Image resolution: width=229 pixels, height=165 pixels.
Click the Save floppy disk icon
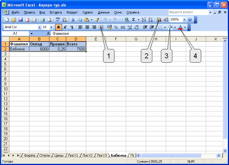(x=21, y=20)
